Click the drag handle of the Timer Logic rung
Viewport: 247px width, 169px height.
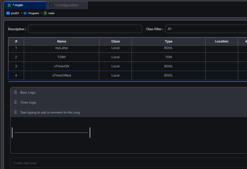(15, 102)
